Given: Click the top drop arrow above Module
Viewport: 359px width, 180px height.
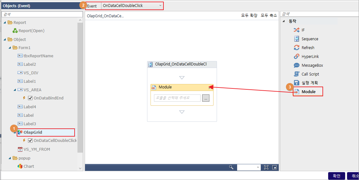Looking at the screenshot, I should coord(182,78).
